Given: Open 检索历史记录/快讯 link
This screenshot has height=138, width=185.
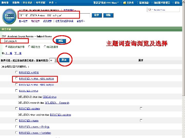Looking at the screenshot, I should click(x=64, y=21).
